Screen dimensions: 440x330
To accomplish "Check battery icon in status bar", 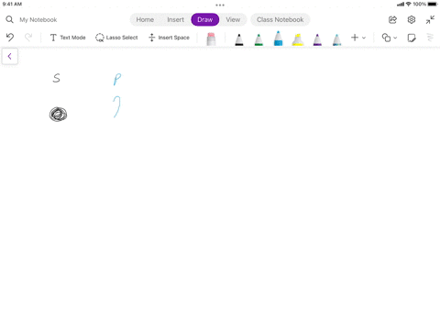I will [x=433, y=4].
